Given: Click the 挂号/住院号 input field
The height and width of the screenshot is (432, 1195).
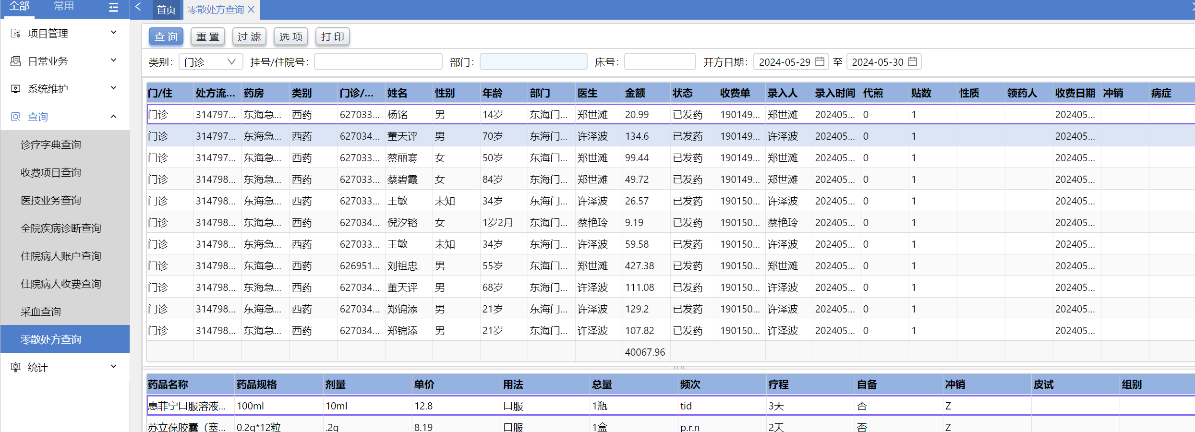Looking at the screenshot, I should click(378, 62).
